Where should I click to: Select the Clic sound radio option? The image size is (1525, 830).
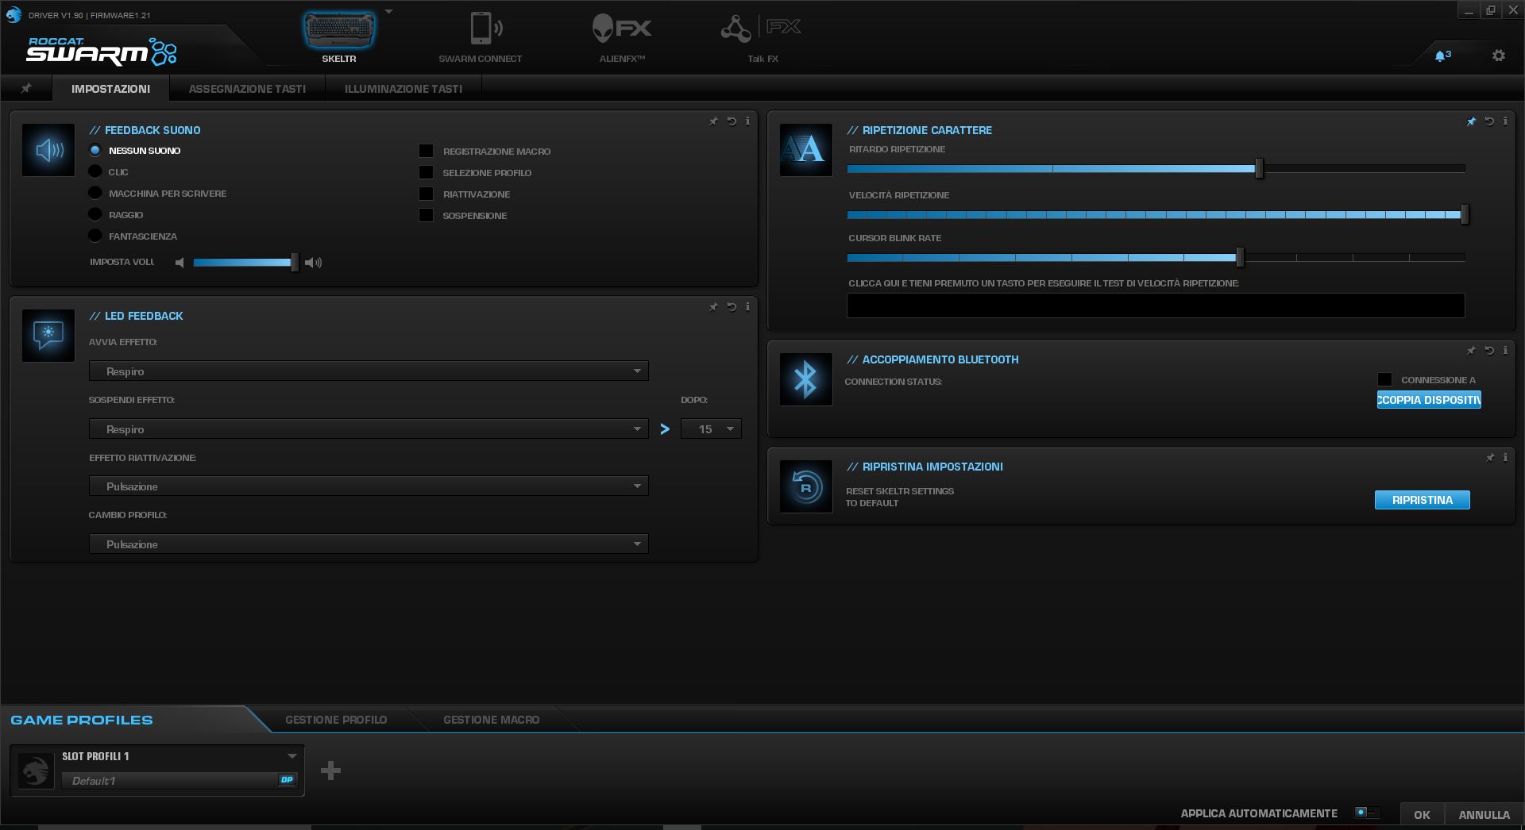[95, 171]
